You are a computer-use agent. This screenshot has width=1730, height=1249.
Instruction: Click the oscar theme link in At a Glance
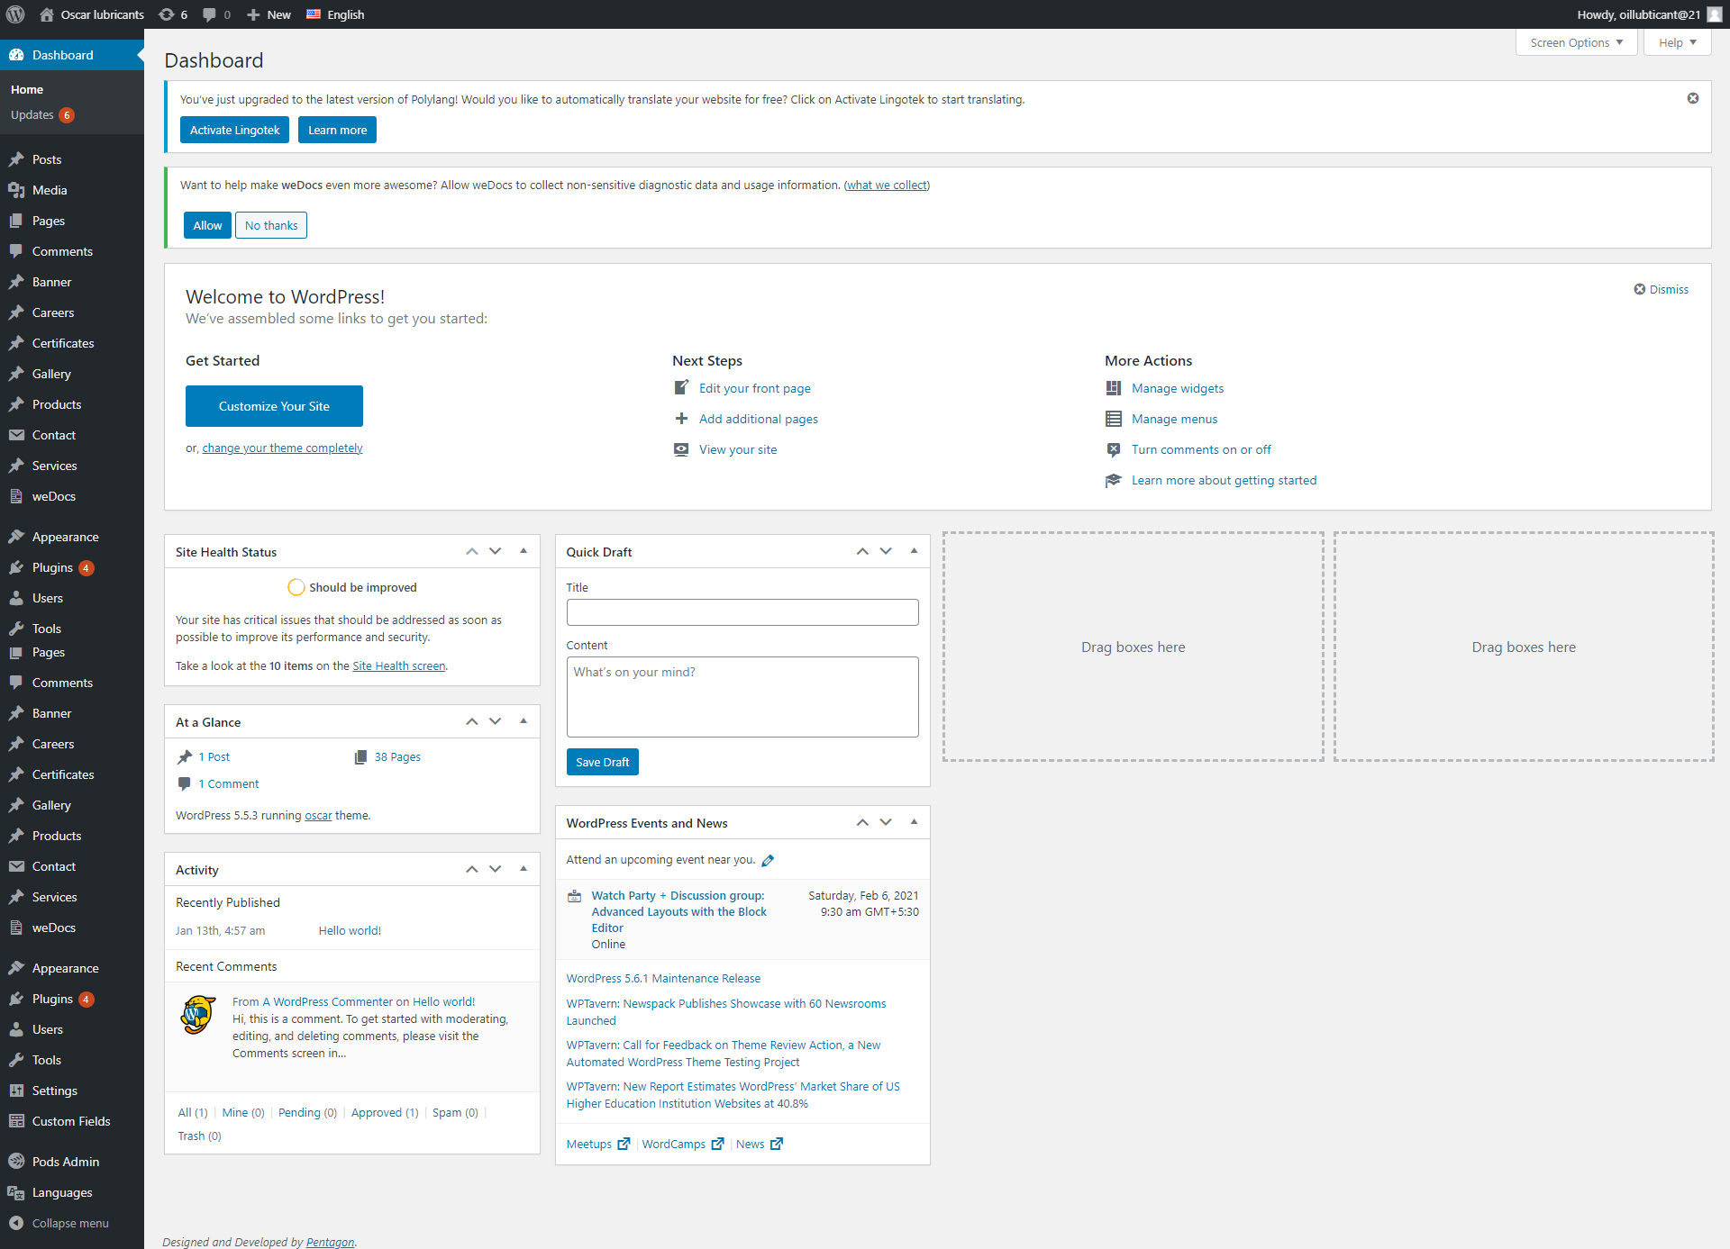318,816
